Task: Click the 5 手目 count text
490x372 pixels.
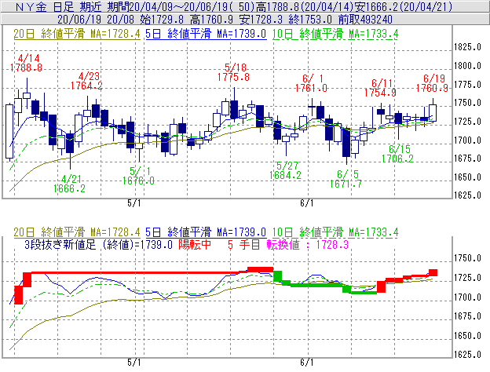Action: pyautogui.click(x=243, y=245)
